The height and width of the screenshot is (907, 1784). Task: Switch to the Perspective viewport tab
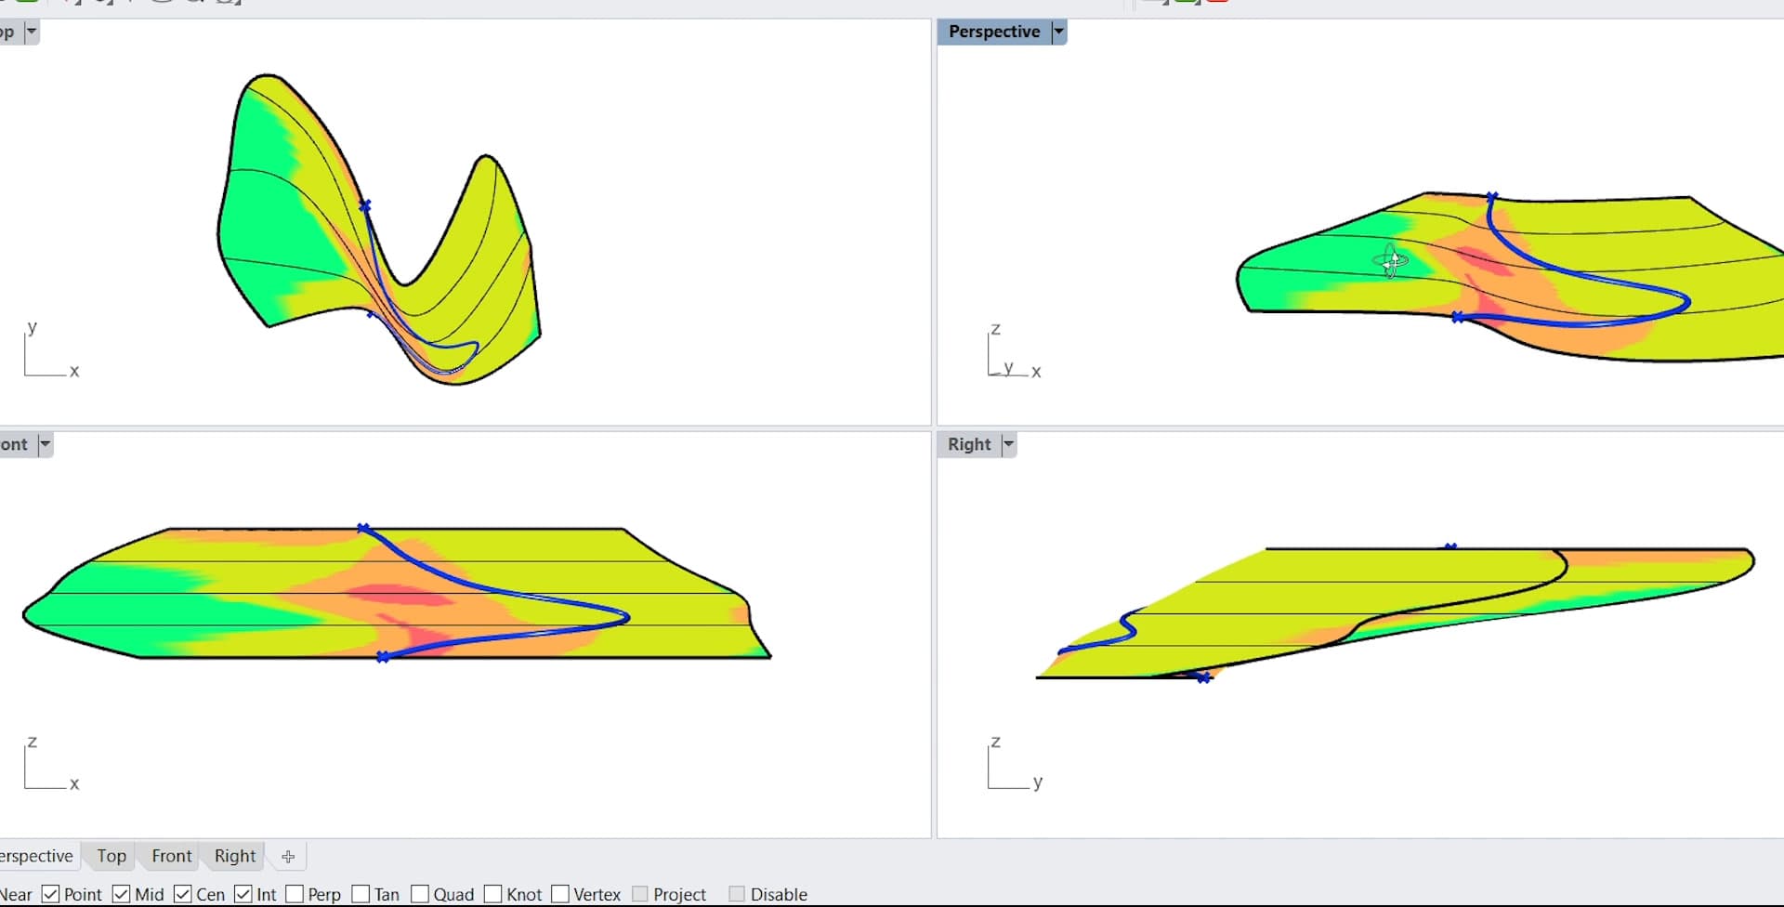pos(36,856)
